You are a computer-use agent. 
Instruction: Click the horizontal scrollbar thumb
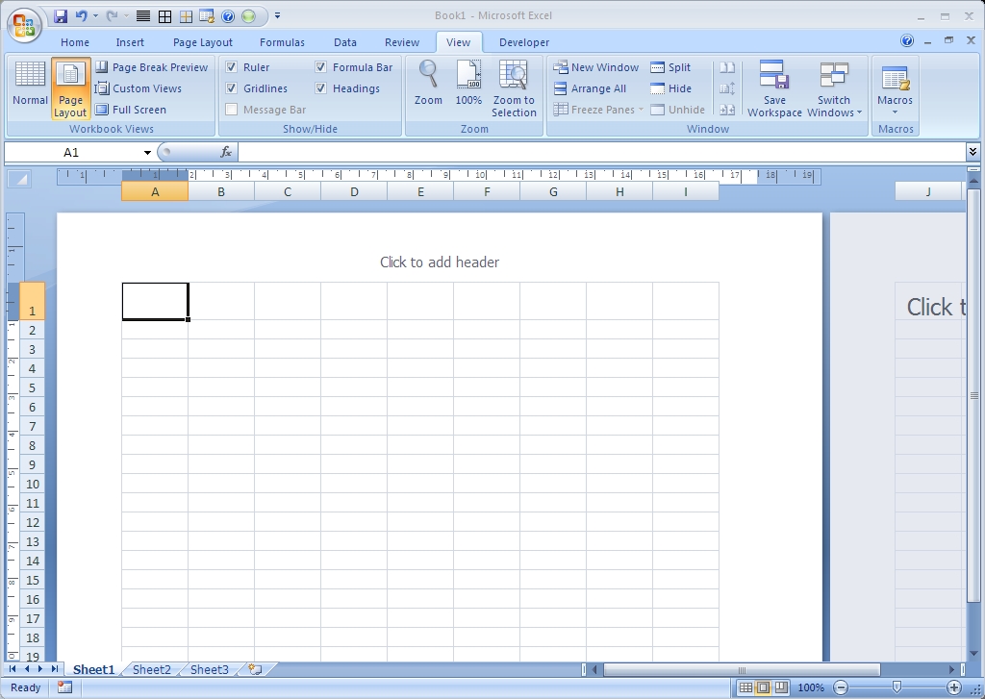click(742, 669)
